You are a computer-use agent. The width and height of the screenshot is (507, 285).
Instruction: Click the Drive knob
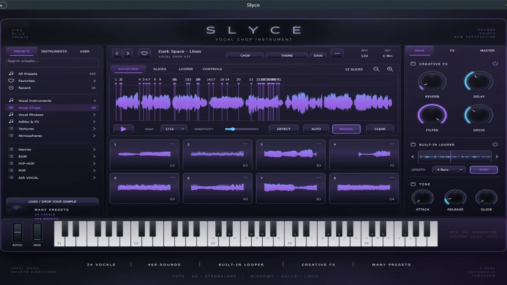pyautogui.click(x=478, y=115)
